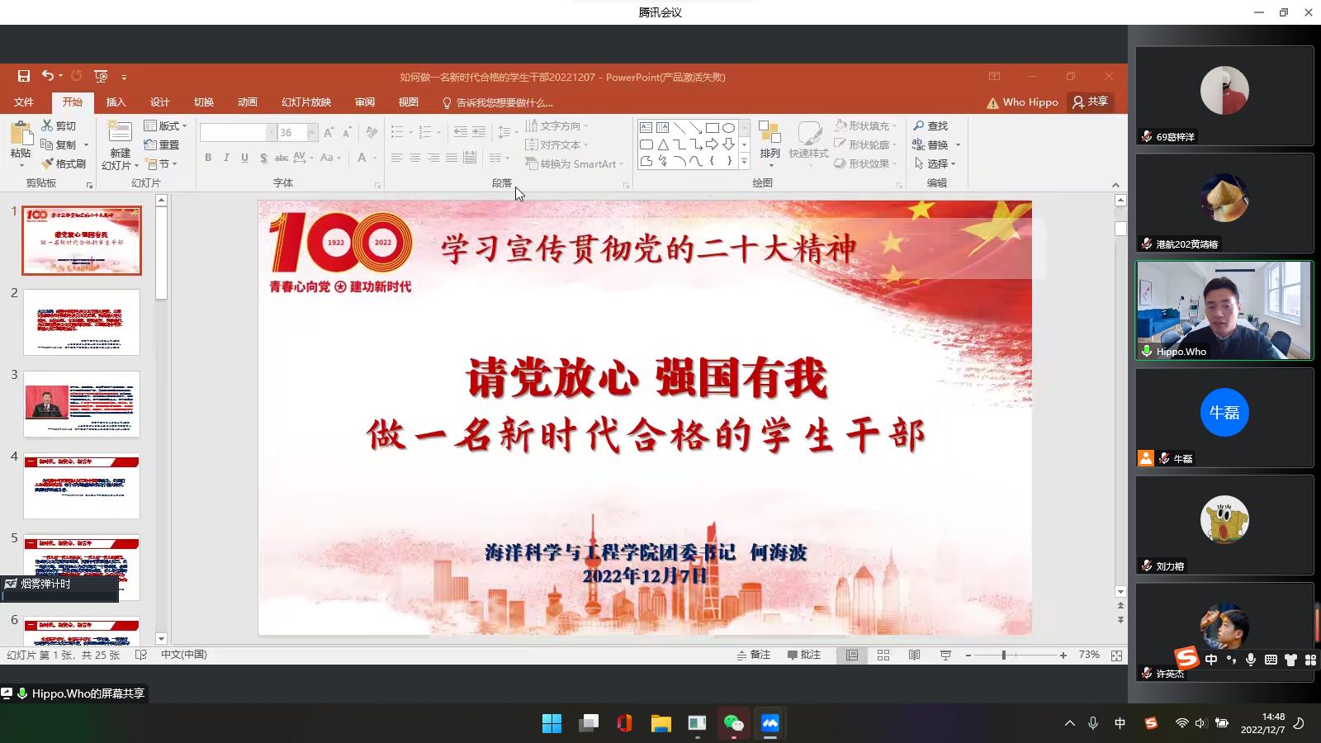The image size is (1321, 743).
Task: Click the 新建幻灯片 new slide icon
Action: 120,132
